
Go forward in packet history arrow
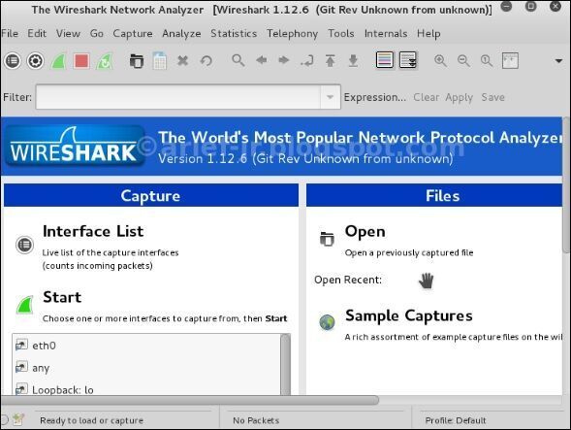[284, 60]
